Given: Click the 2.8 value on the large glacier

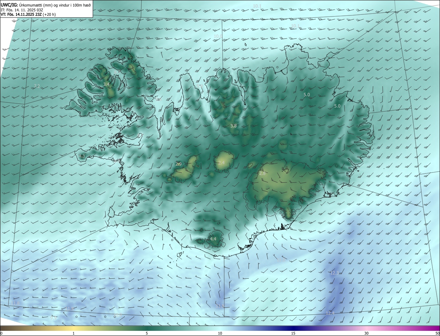Looking at the screenshot, I should pos(262,173).
